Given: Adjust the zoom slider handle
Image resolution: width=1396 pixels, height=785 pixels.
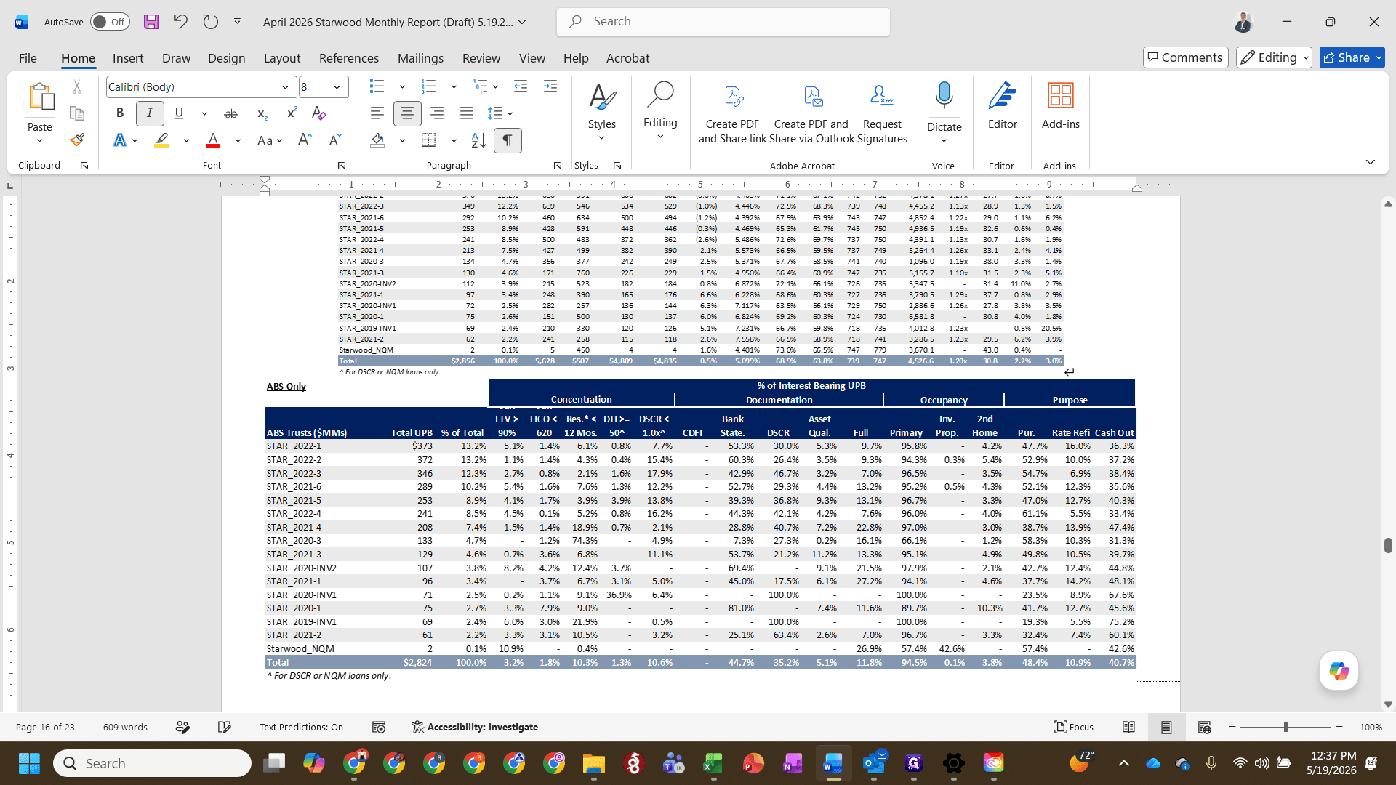Looking at the screenshot, I should (x=1286, y=727).
